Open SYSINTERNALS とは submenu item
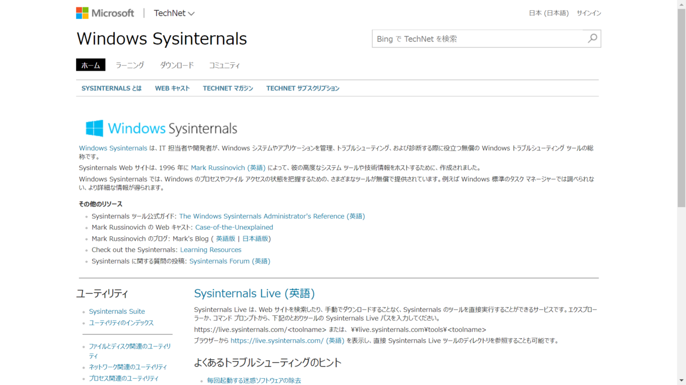The height and width of the screenshot is (385, 686). tap(111, 88)
